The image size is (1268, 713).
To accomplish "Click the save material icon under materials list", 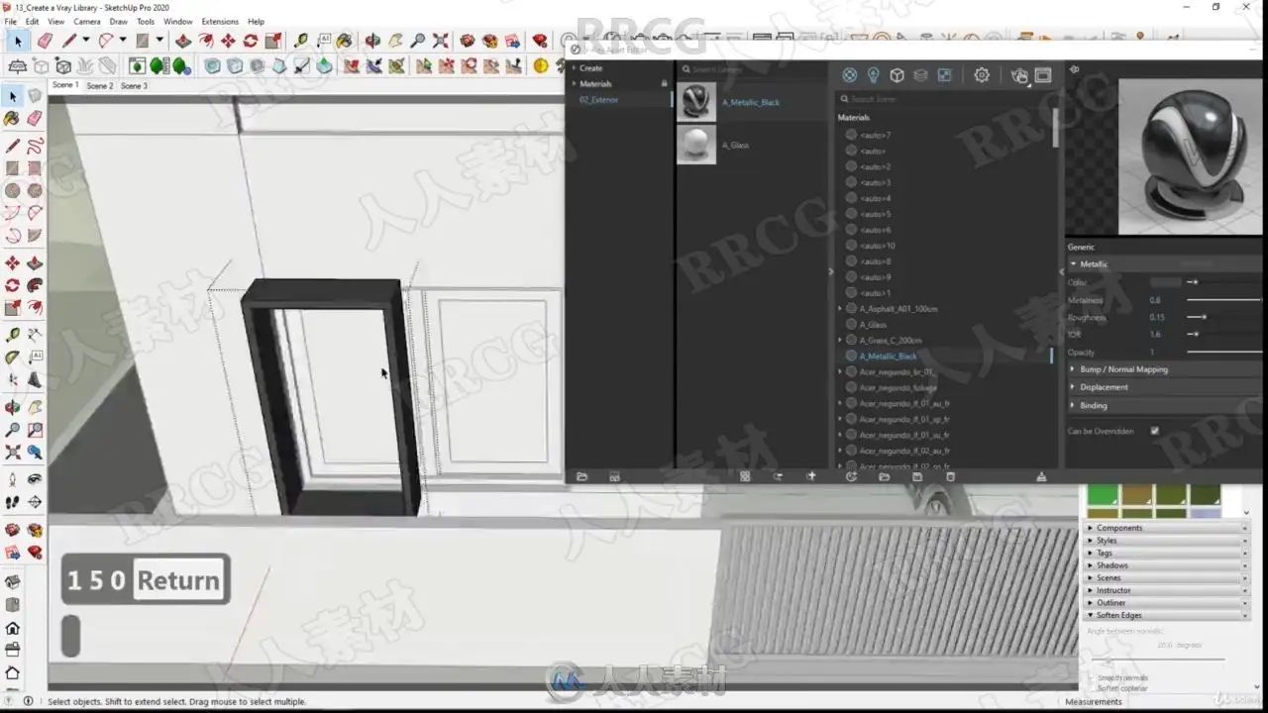I will click(x=917, y=476).
